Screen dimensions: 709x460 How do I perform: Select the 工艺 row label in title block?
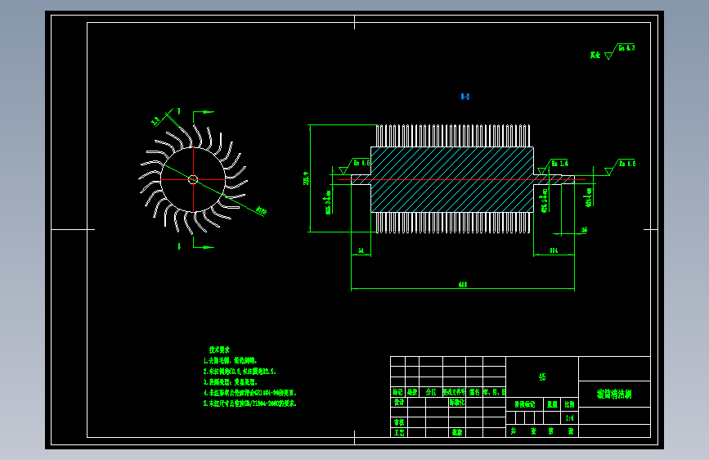click(399, 432)
